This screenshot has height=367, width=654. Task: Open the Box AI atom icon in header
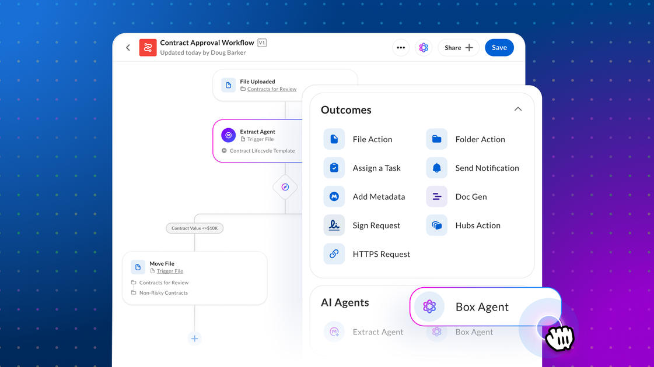pyautogui.click(x=424, y=48)
